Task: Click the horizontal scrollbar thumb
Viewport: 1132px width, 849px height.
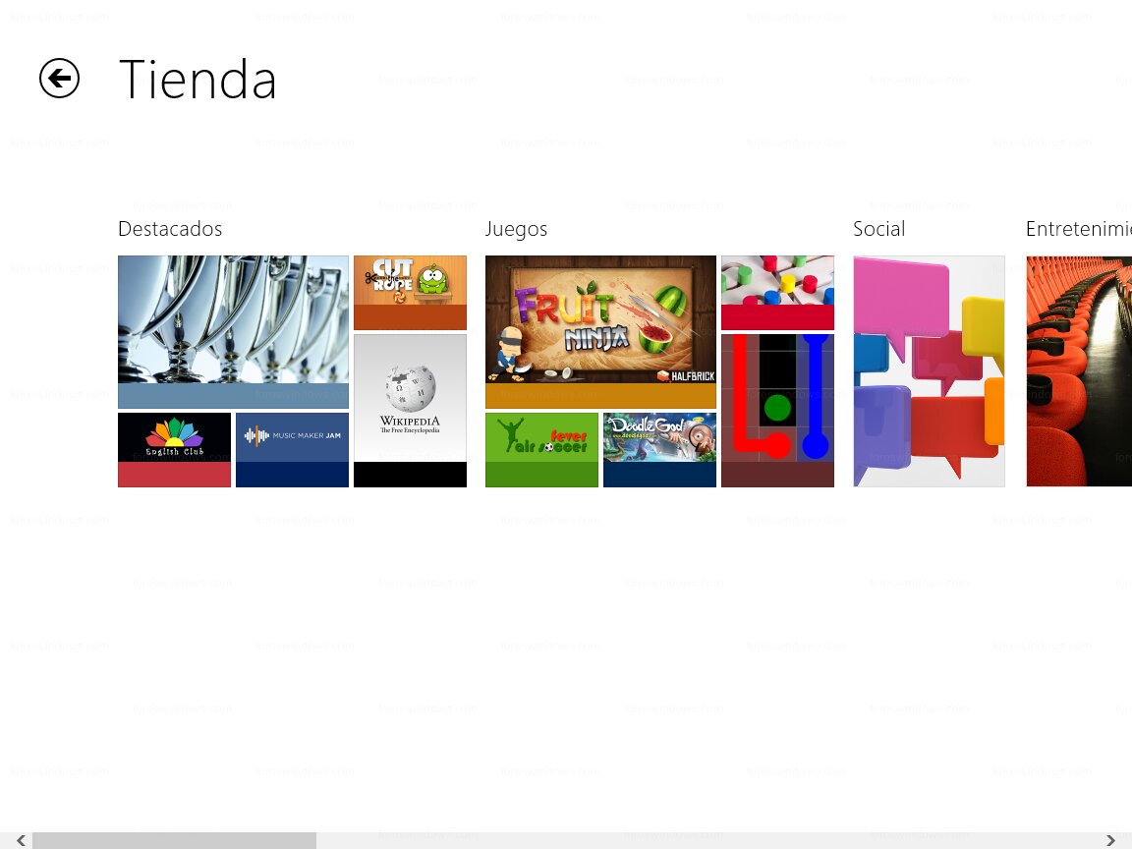Action: click(x=174, y=840)
